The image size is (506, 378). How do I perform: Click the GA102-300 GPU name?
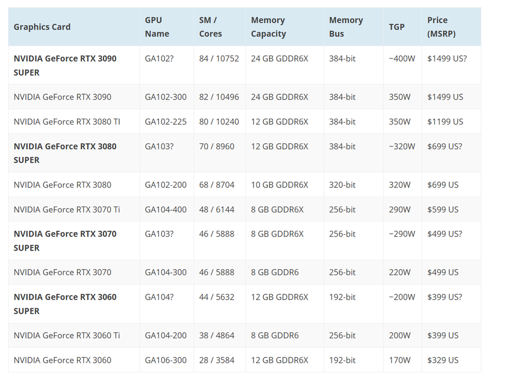coord(165,97)
